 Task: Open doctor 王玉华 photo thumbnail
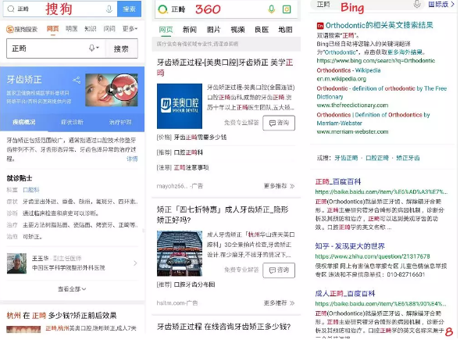click(16, 263)
